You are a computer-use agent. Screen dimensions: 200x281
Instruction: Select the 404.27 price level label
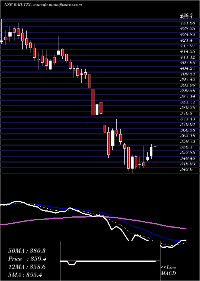pyautogui.click(x=188, y=68)
